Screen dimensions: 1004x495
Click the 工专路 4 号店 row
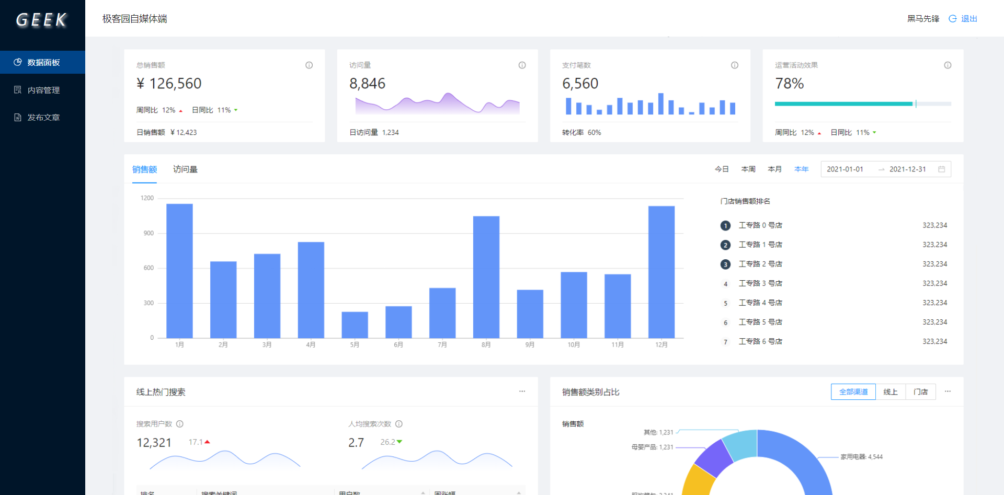834,303
